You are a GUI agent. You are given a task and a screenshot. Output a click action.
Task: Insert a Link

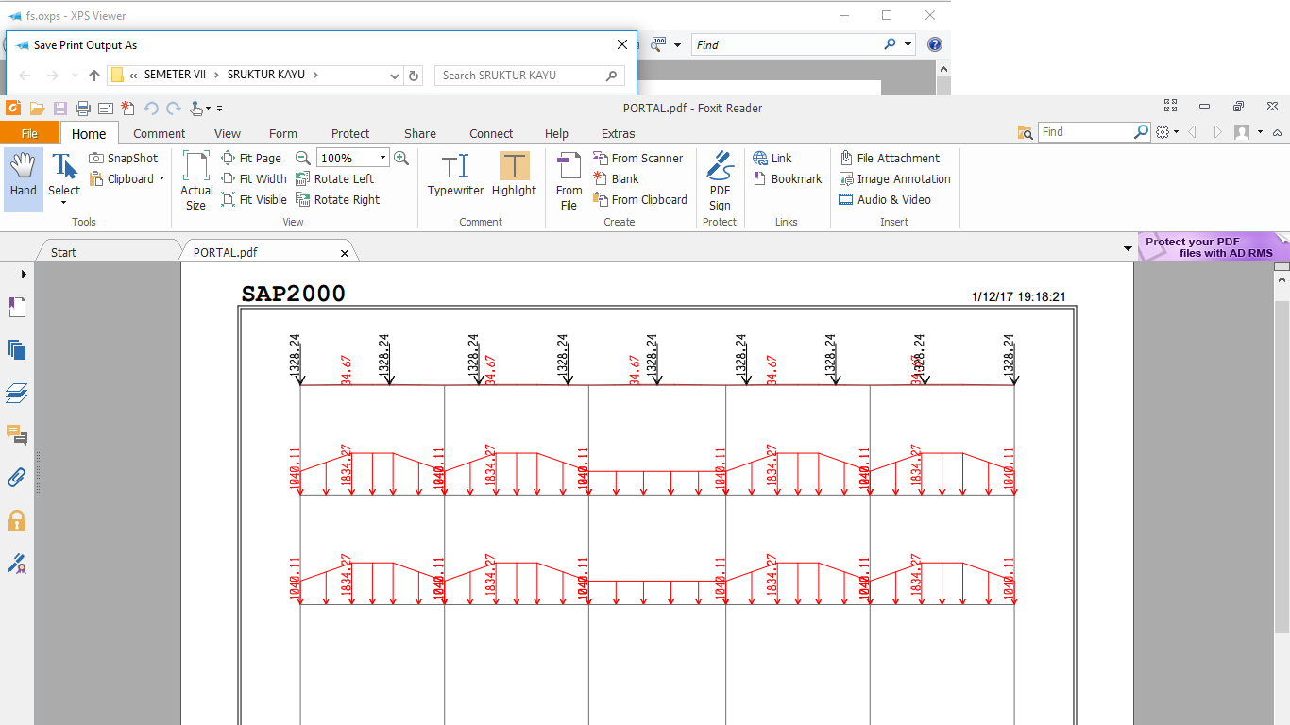pos(772,159)
